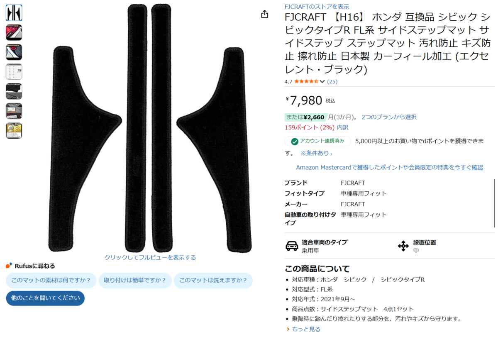Select the third product thumbnail
Screen dimensions: 498x337
(14, 52)
